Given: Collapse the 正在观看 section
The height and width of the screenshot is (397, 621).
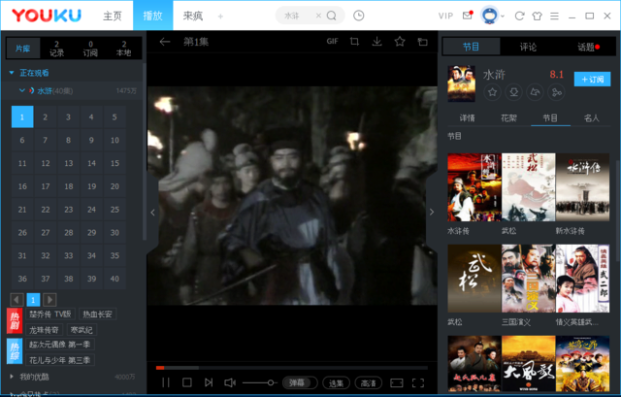Looking at the screenshot, I should click(x=12, y=73).
